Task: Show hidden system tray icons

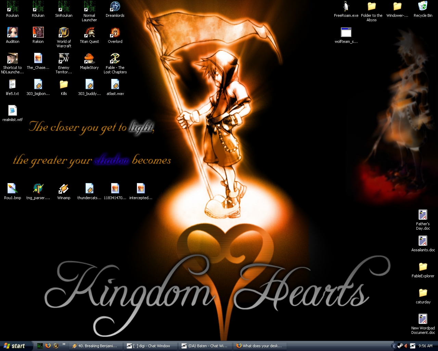Action: coord(394,346)
